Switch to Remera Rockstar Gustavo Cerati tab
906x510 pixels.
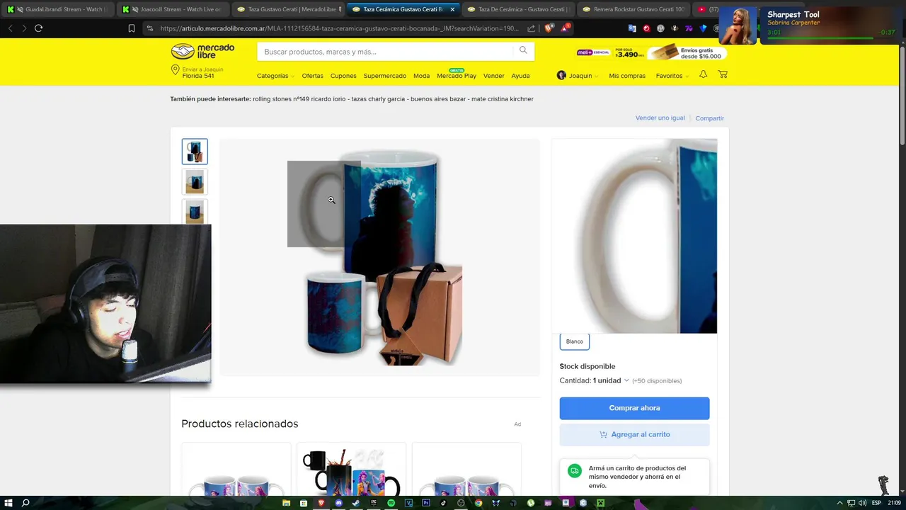pyautogui.click(x=635, y=9)
